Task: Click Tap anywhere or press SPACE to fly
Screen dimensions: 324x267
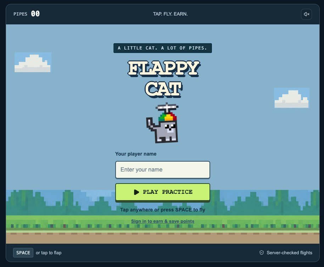Action: 163,210
